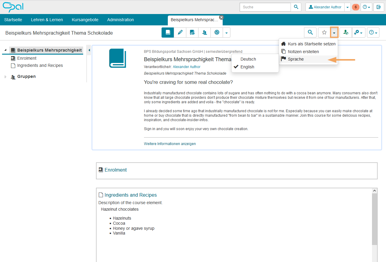Click the logout icon in header
The image size is (386, 262).
[x=379, y=7]
